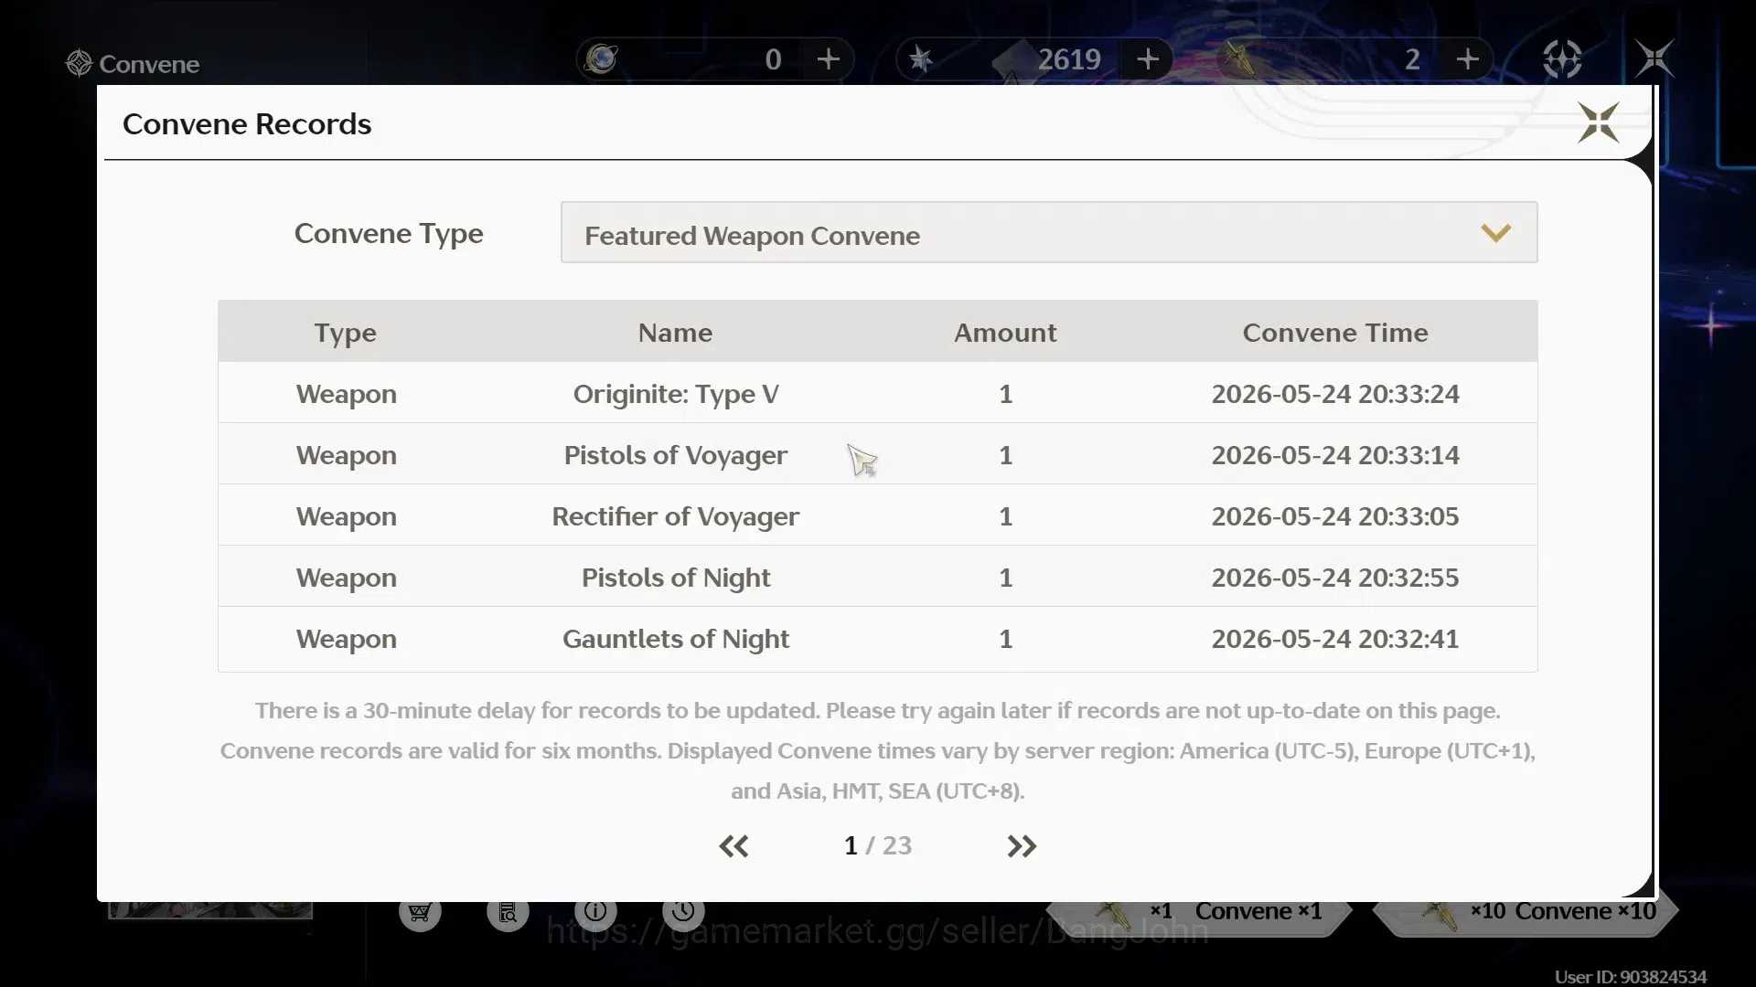The image size is (1756, 987).
Task: Click timestamp 2026-05-24 20:33:24
Action: click(1335, 394)
